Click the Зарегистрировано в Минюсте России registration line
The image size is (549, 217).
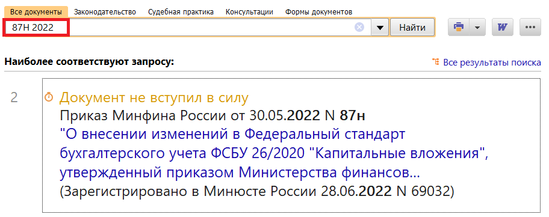click(x=257, y=192)
